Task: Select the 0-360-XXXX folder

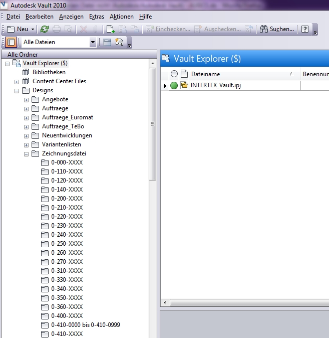Action: tap(67, 307)
